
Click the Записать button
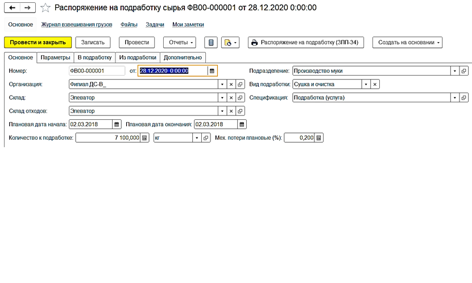pos(93,43)
